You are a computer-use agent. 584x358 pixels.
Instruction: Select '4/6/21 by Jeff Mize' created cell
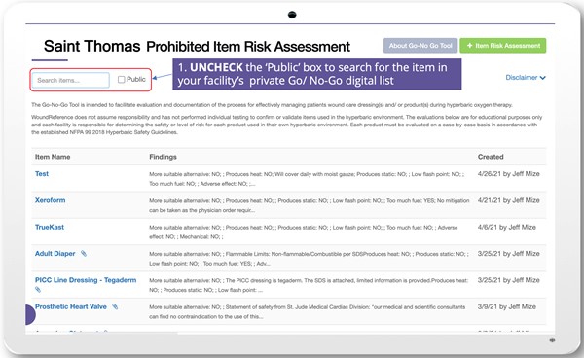506,227
